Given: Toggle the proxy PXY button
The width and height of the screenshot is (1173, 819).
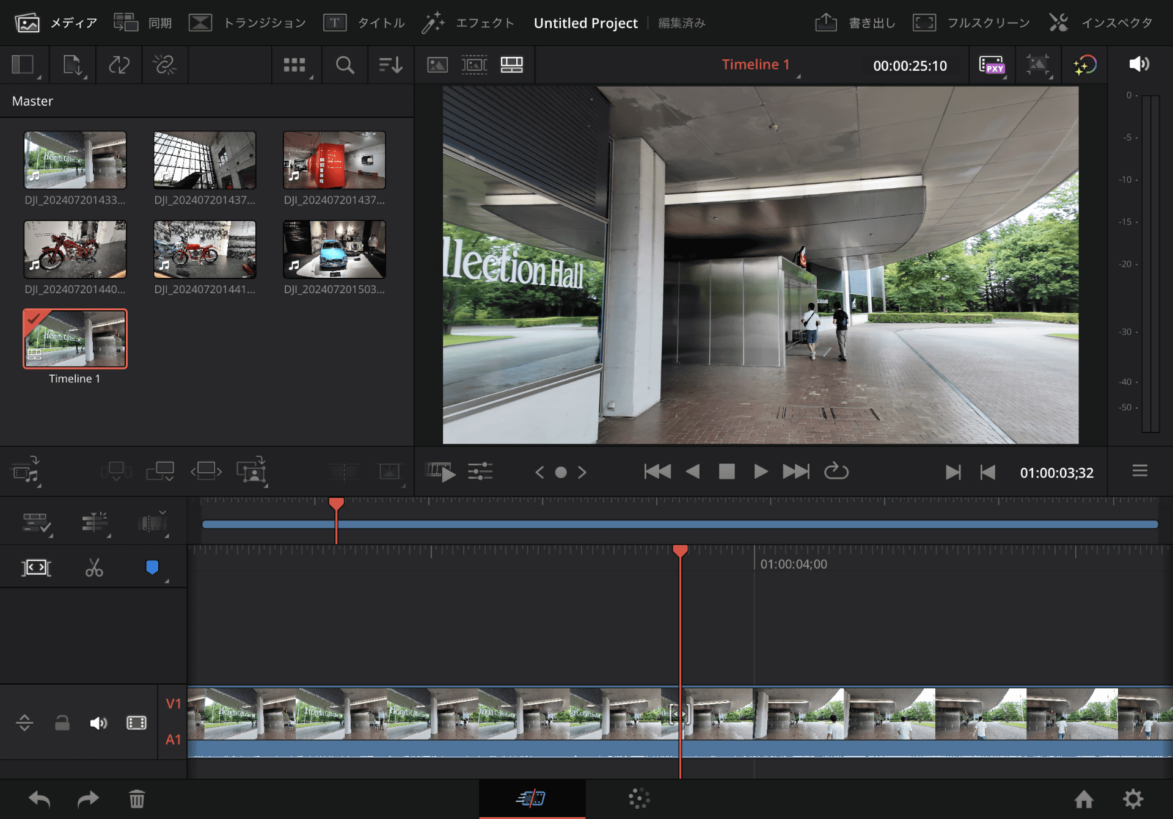Looking at the screenshot, I should click(991, 65).
